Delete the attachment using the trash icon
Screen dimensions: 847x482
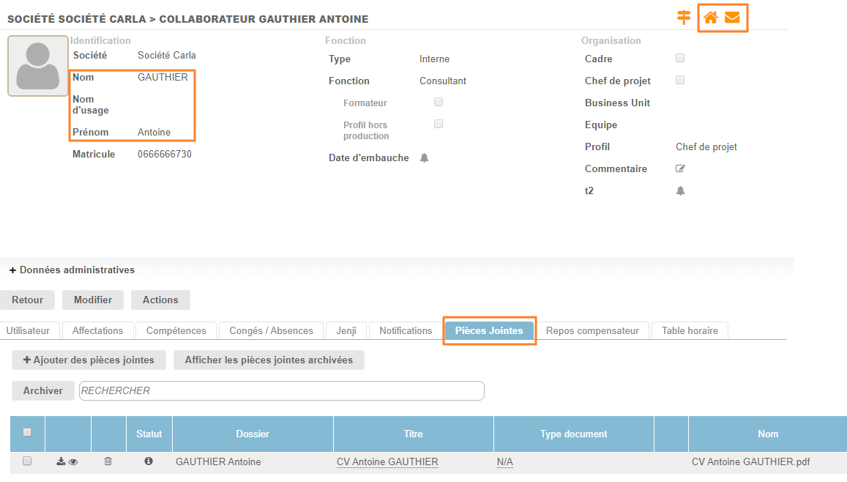click(x=108, y=461)
